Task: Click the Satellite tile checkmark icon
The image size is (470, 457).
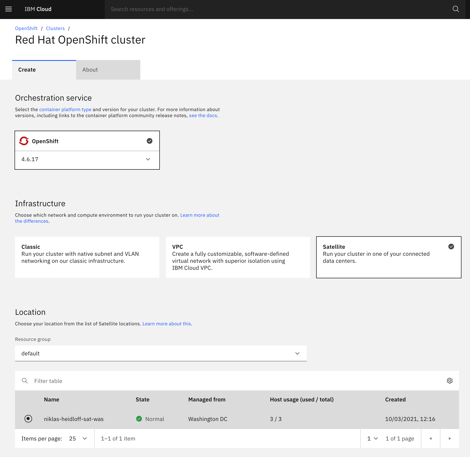Action: click(451, 247)
